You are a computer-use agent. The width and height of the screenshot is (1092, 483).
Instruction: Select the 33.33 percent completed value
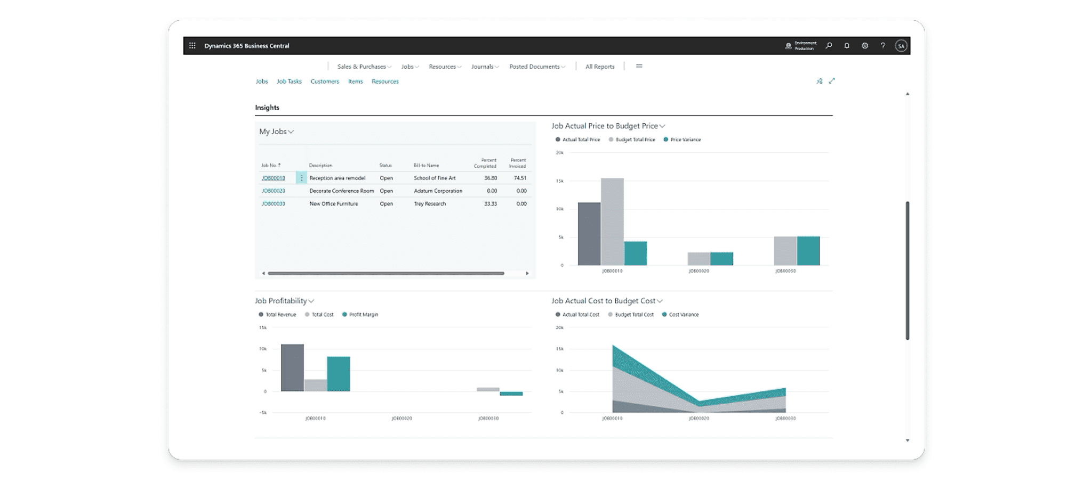(491, 203)
